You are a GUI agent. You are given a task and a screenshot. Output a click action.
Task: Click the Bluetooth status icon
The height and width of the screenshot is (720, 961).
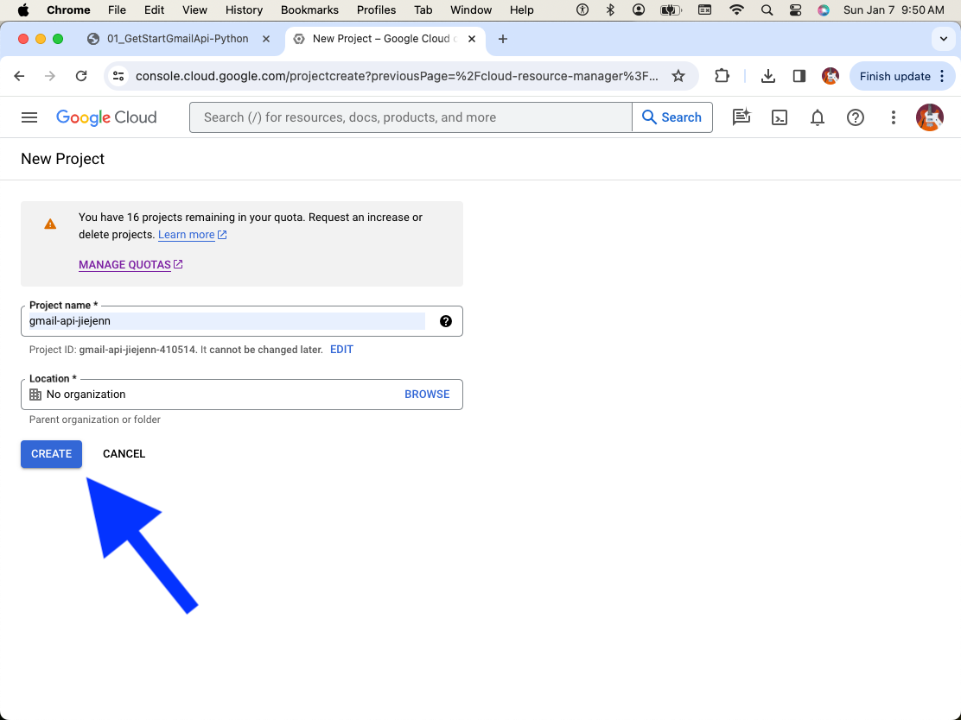(610, 9)
